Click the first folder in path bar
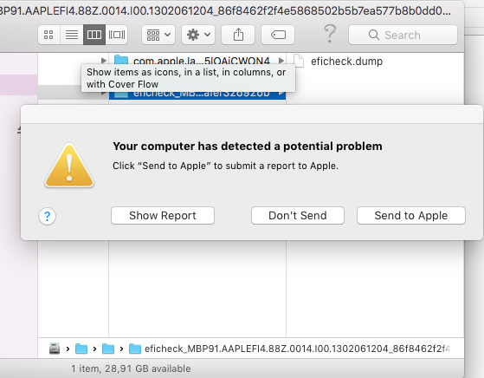The image size is (484, 378). click(x=81, y=349)
